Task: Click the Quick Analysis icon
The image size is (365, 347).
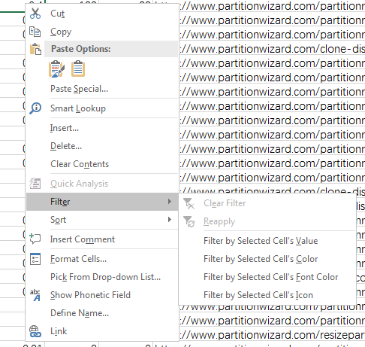Action: [35, 184]
